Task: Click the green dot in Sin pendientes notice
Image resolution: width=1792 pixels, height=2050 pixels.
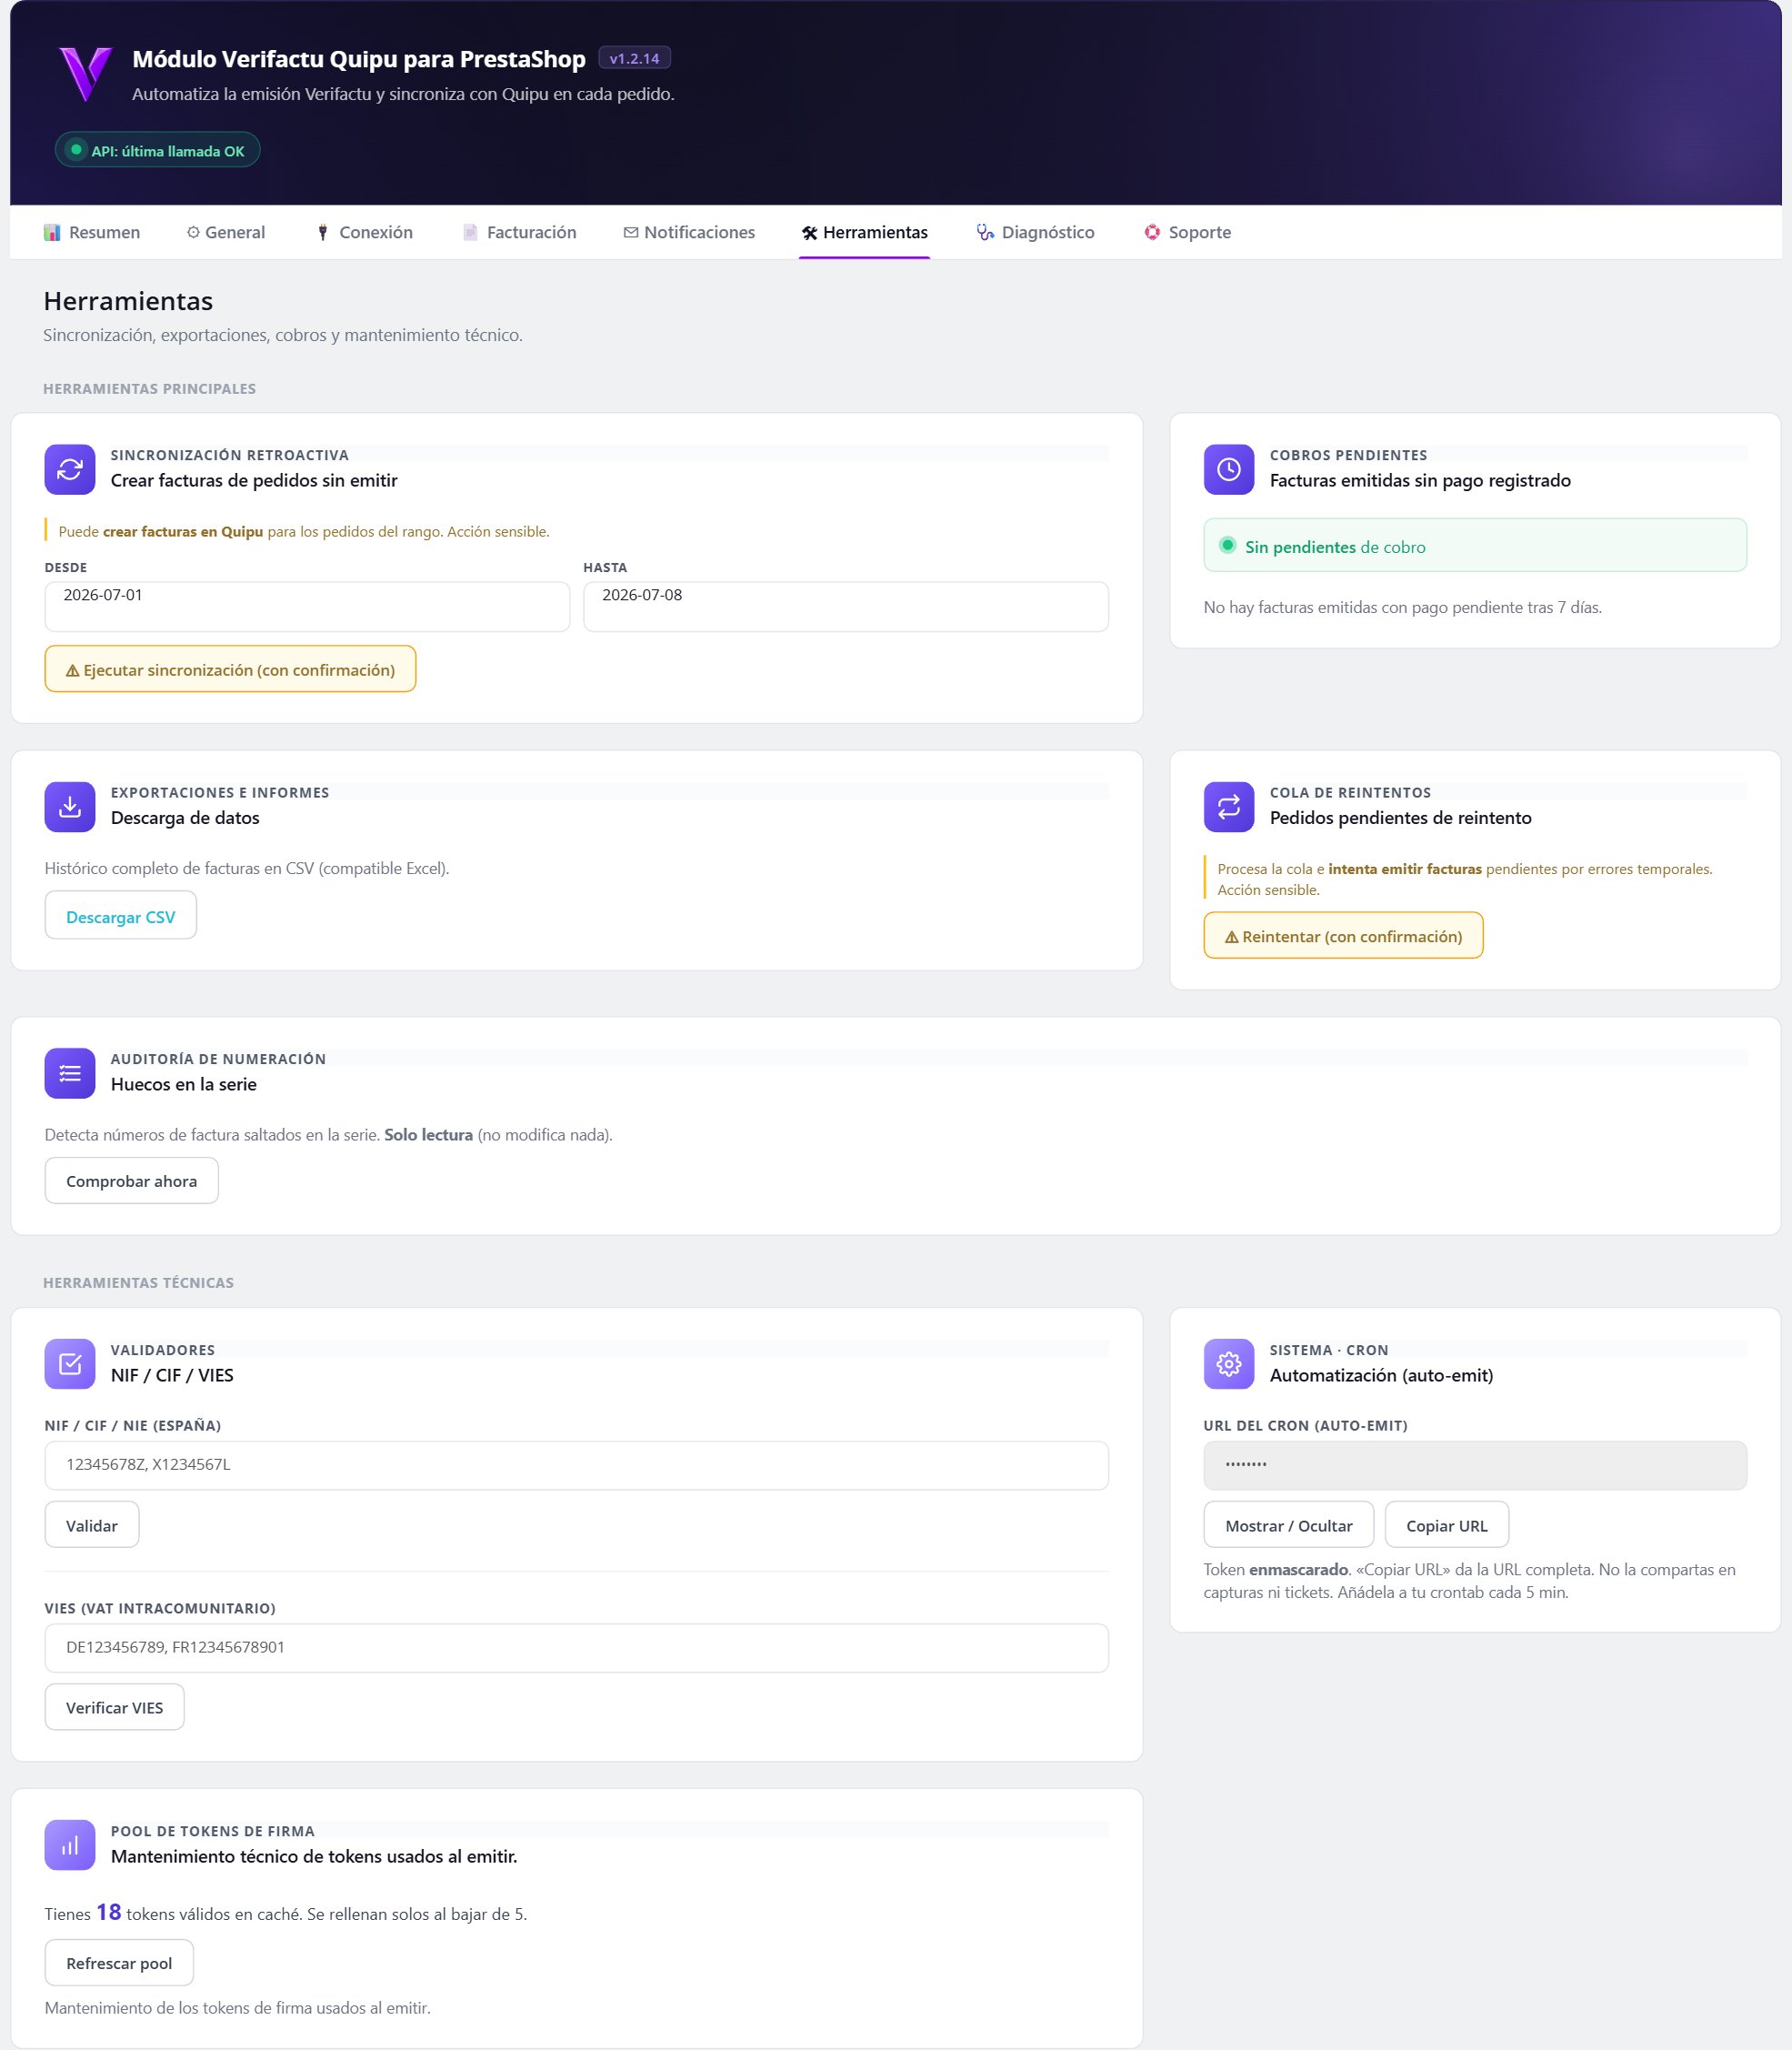Action: coord(1228,546)
